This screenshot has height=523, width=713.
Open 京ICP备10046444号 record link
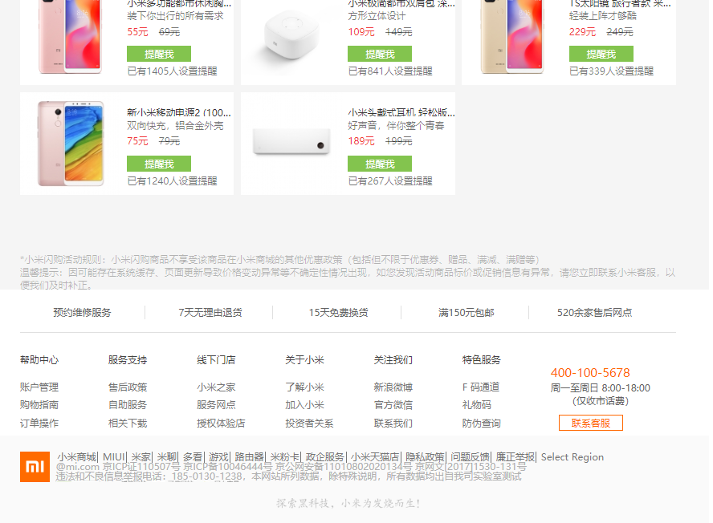(227, 467)
